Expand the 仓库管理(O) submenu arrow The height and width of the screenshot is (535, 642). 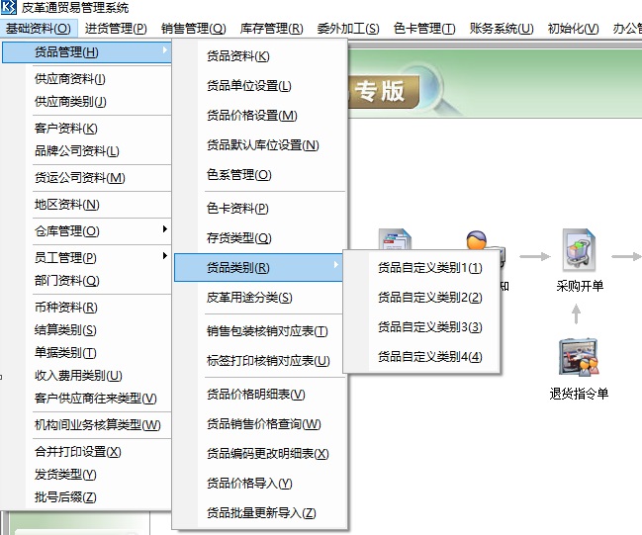(164, 229)
